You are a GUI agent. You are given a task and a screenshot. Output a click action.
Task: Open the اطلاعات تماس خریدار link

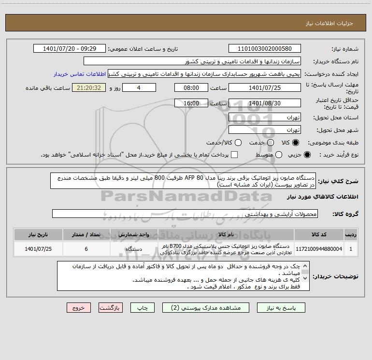tap(80, 74)
